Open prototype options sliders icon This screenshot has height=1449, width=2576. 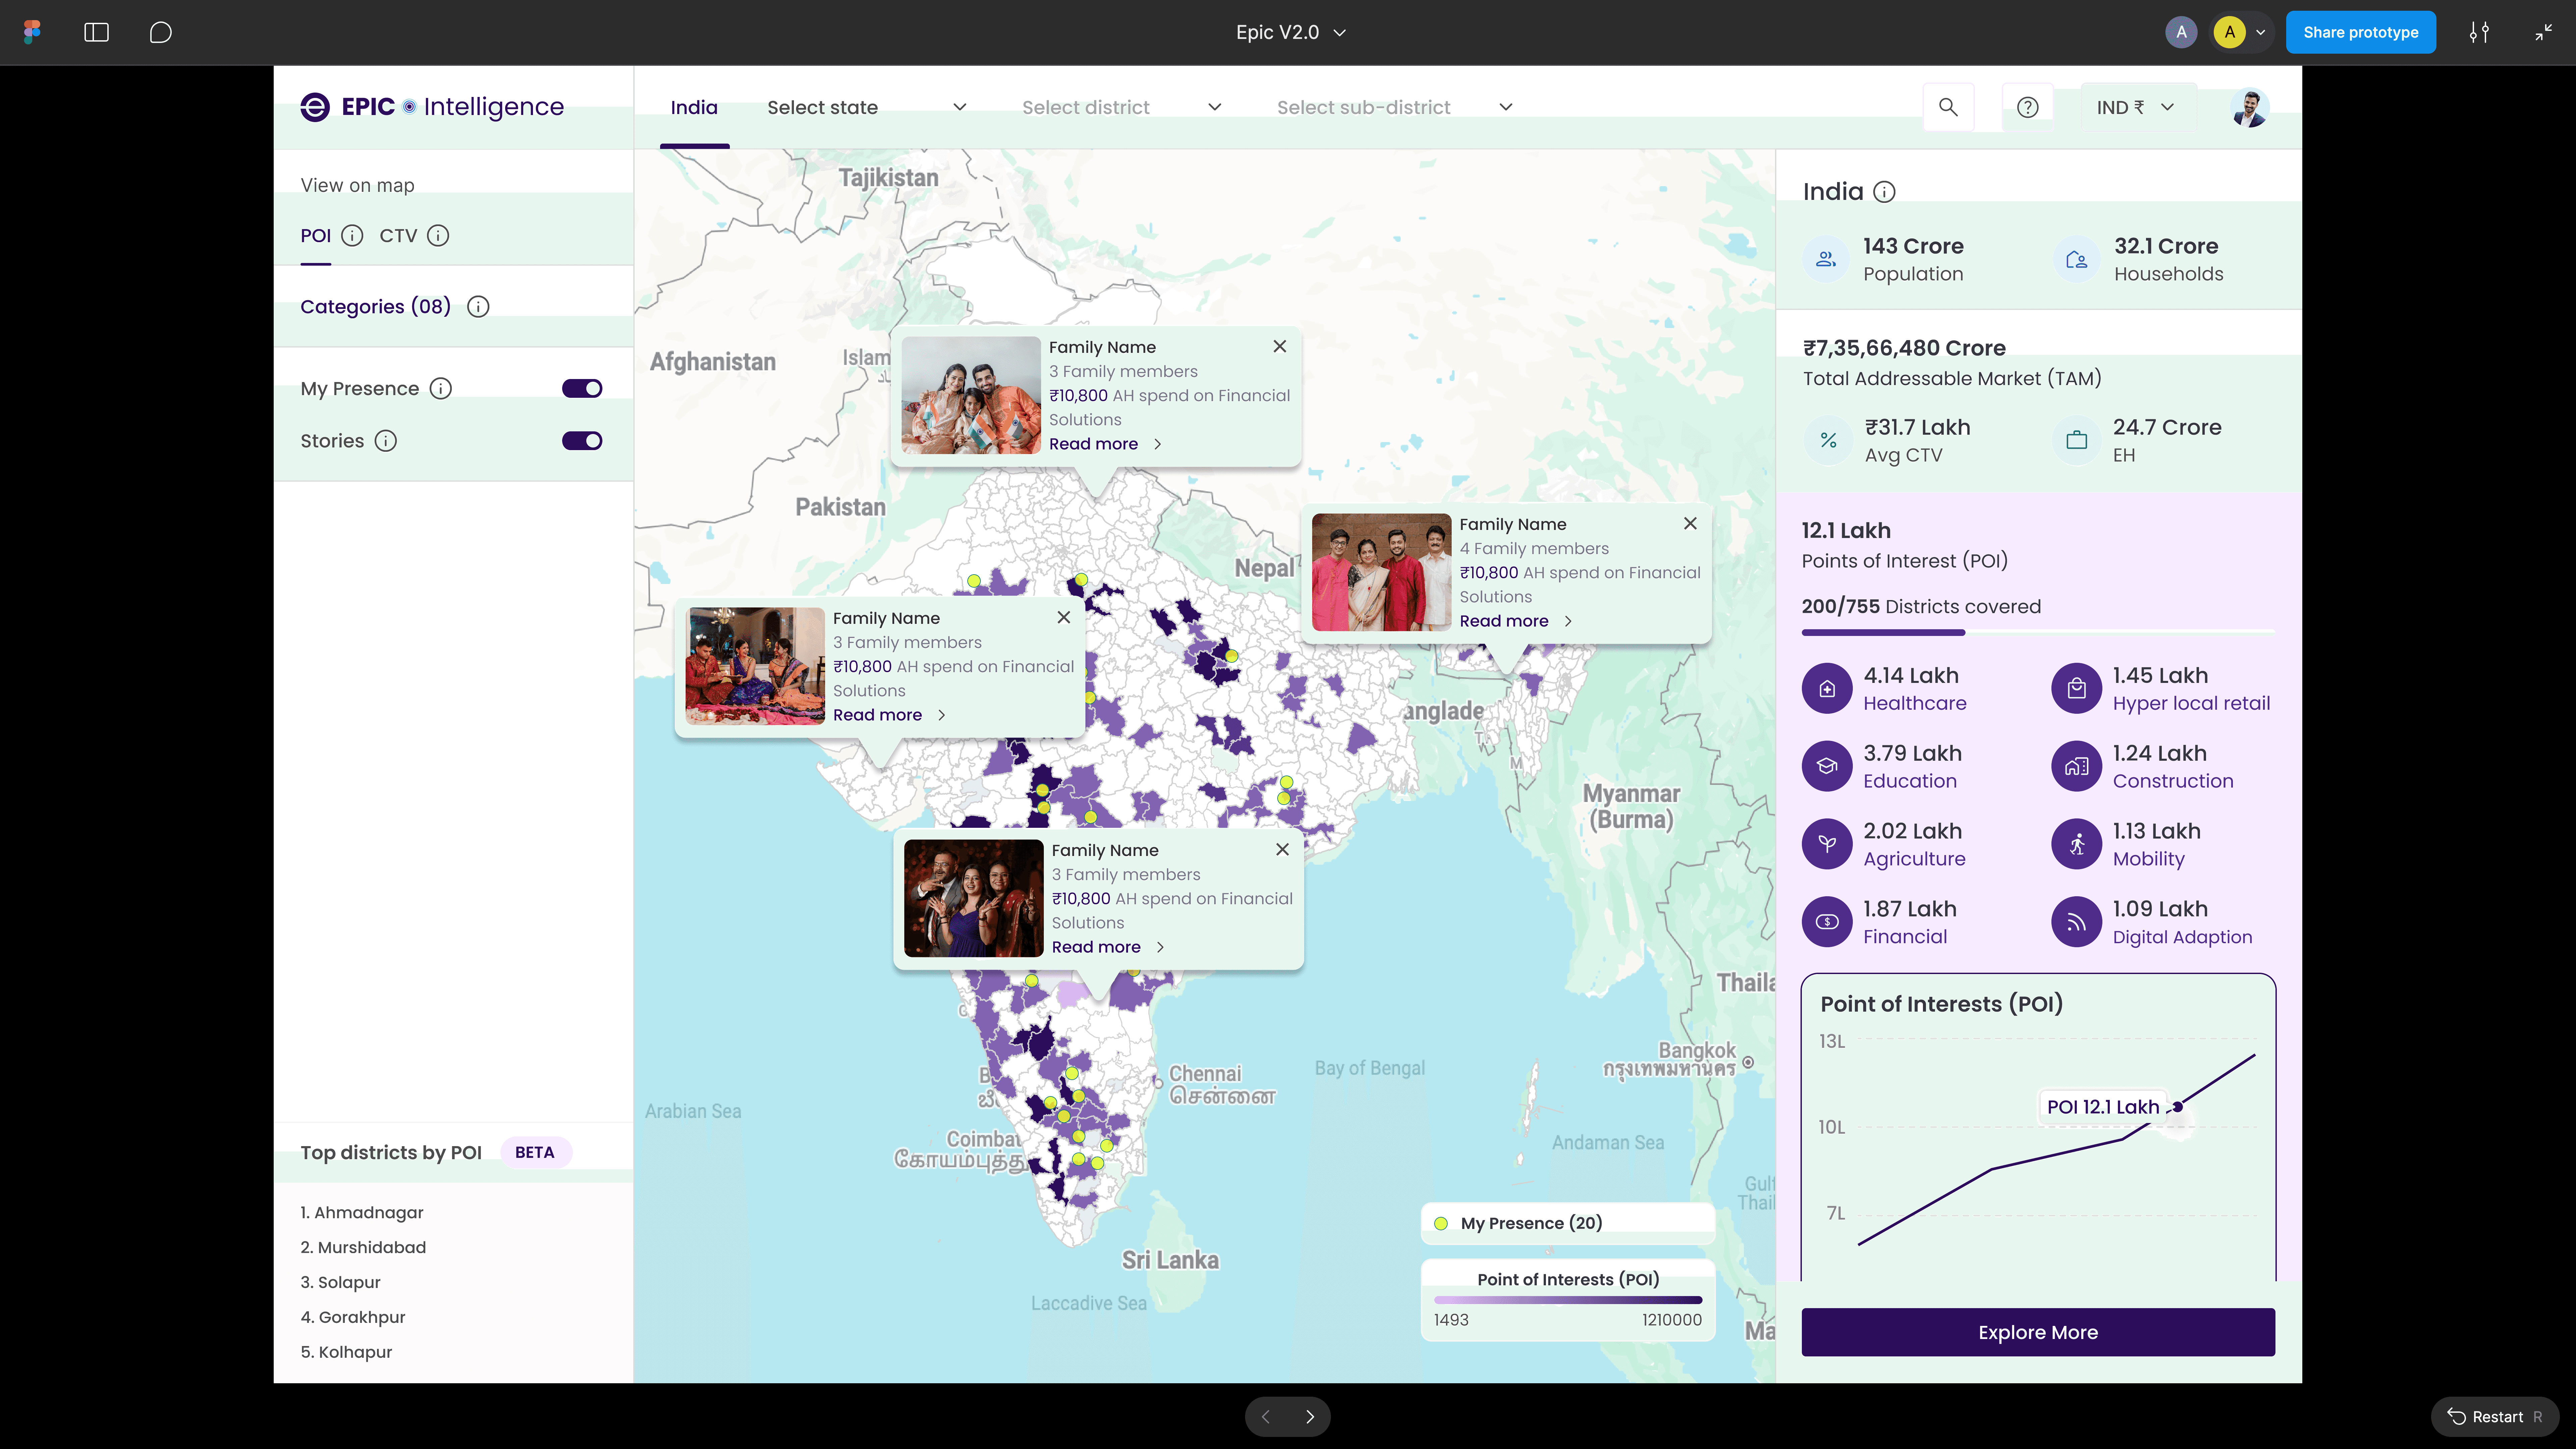pos(2479,32)
